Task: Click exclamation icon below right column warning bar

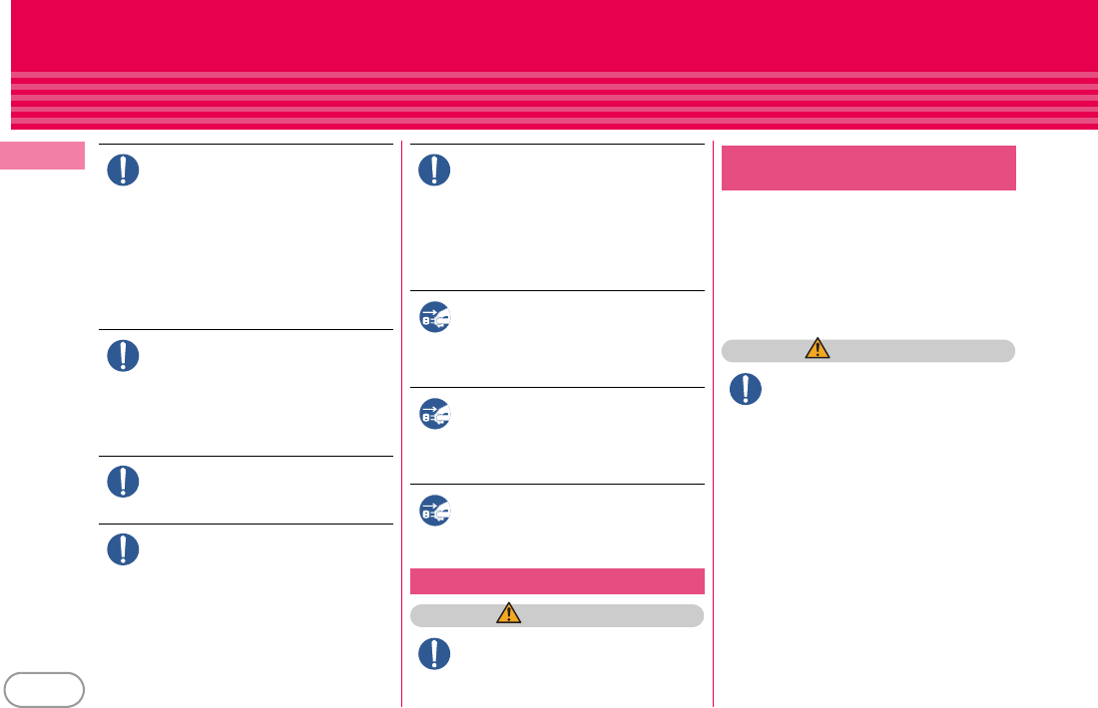Action: coord(746,389)
